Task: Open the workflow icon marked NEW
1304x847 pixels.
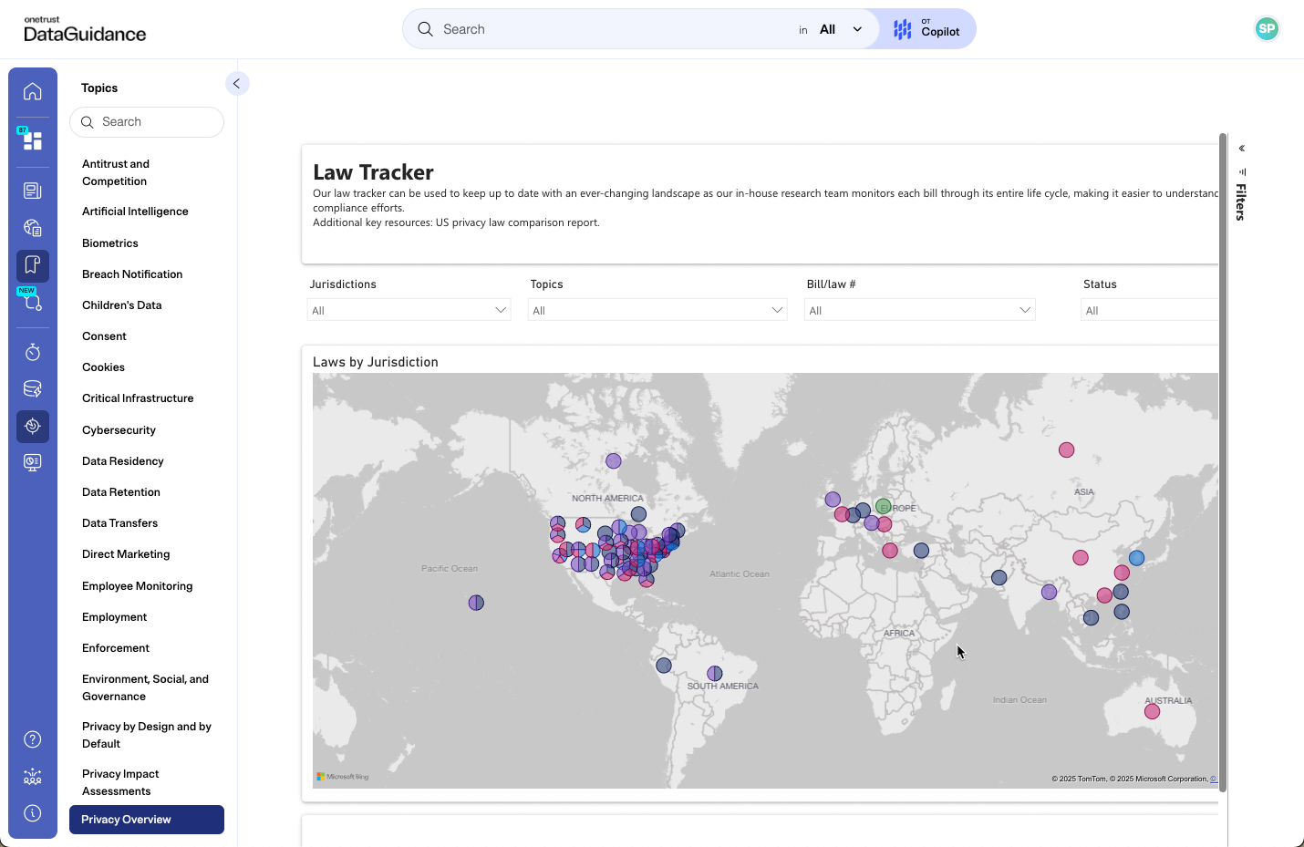Action: [x=33, y=302]
